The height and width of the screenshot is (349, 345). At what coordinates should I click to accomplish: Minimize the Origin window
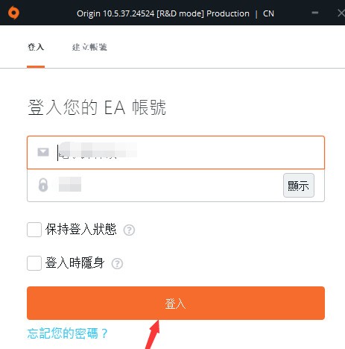tap(315, 13)
